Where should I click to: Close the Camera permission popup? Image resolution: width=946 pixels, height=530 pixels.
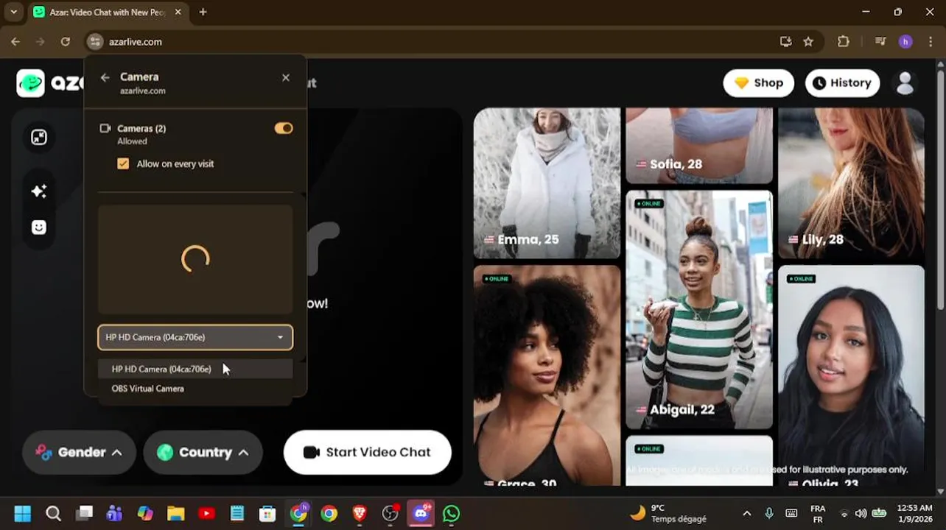tap(286, 77)
